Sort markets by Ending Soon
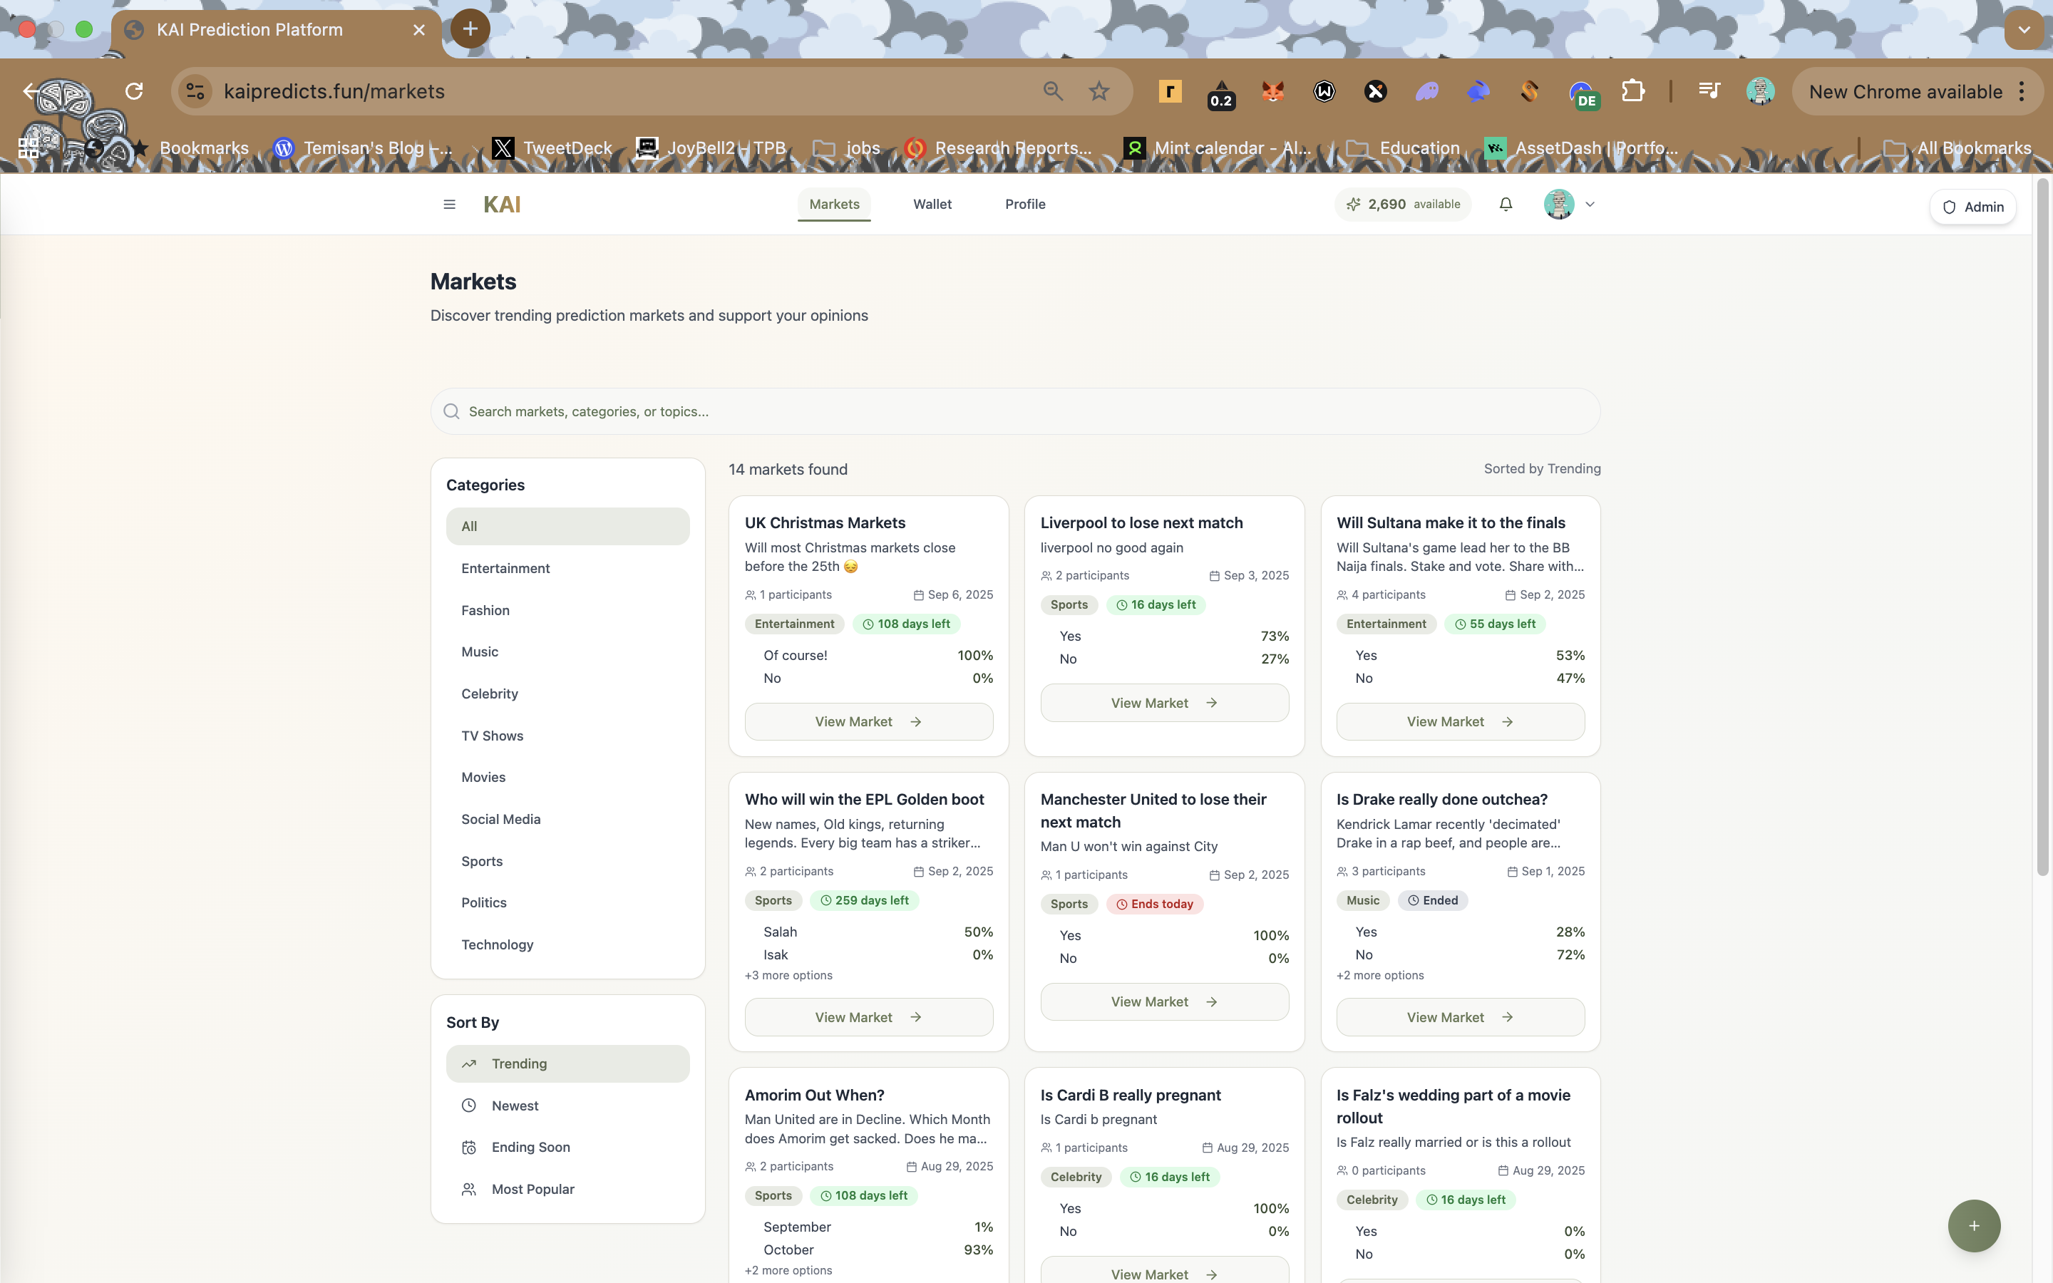 click(530, 1148)
